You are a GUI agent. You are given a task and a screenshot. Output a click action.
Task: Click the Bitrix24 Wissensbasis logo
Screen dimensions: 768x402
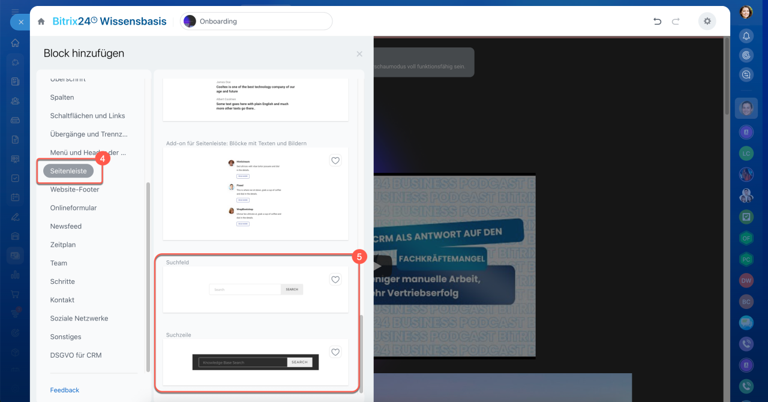pyautogui.click(x=110, y=21)
